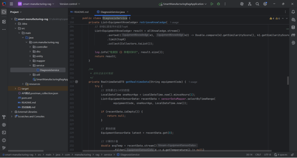The width and height of the screenshot is (297, 158).
Task: Open the Version control dropdown
Action: (x=70, y=4)
